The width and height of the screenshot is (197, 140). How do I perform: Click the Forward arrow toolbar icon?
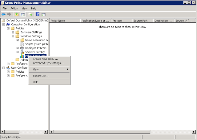click(x=9, y=14)
